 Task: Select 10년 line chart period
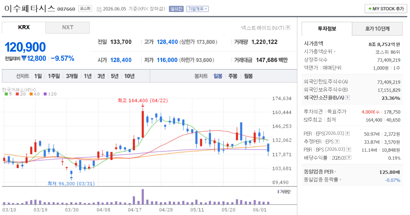point(129,76)
